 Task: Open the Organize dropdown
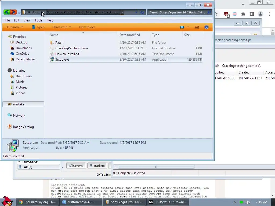coord(15,27)
